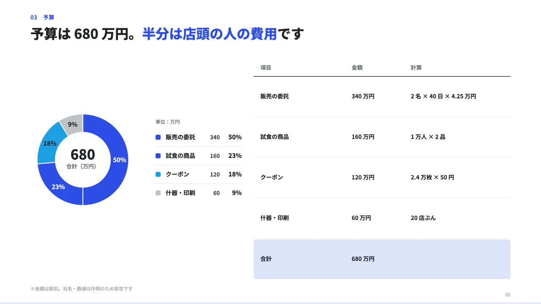The height and width of the screenshot is (304, 541).
Task: Click the 680 total in donut center
Action: [x=83, y=155]
